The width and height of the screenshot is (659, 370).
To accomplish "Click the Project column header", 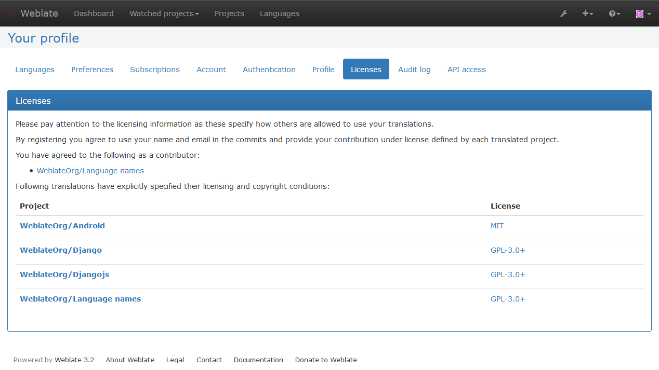I will [x=34, y=206].
